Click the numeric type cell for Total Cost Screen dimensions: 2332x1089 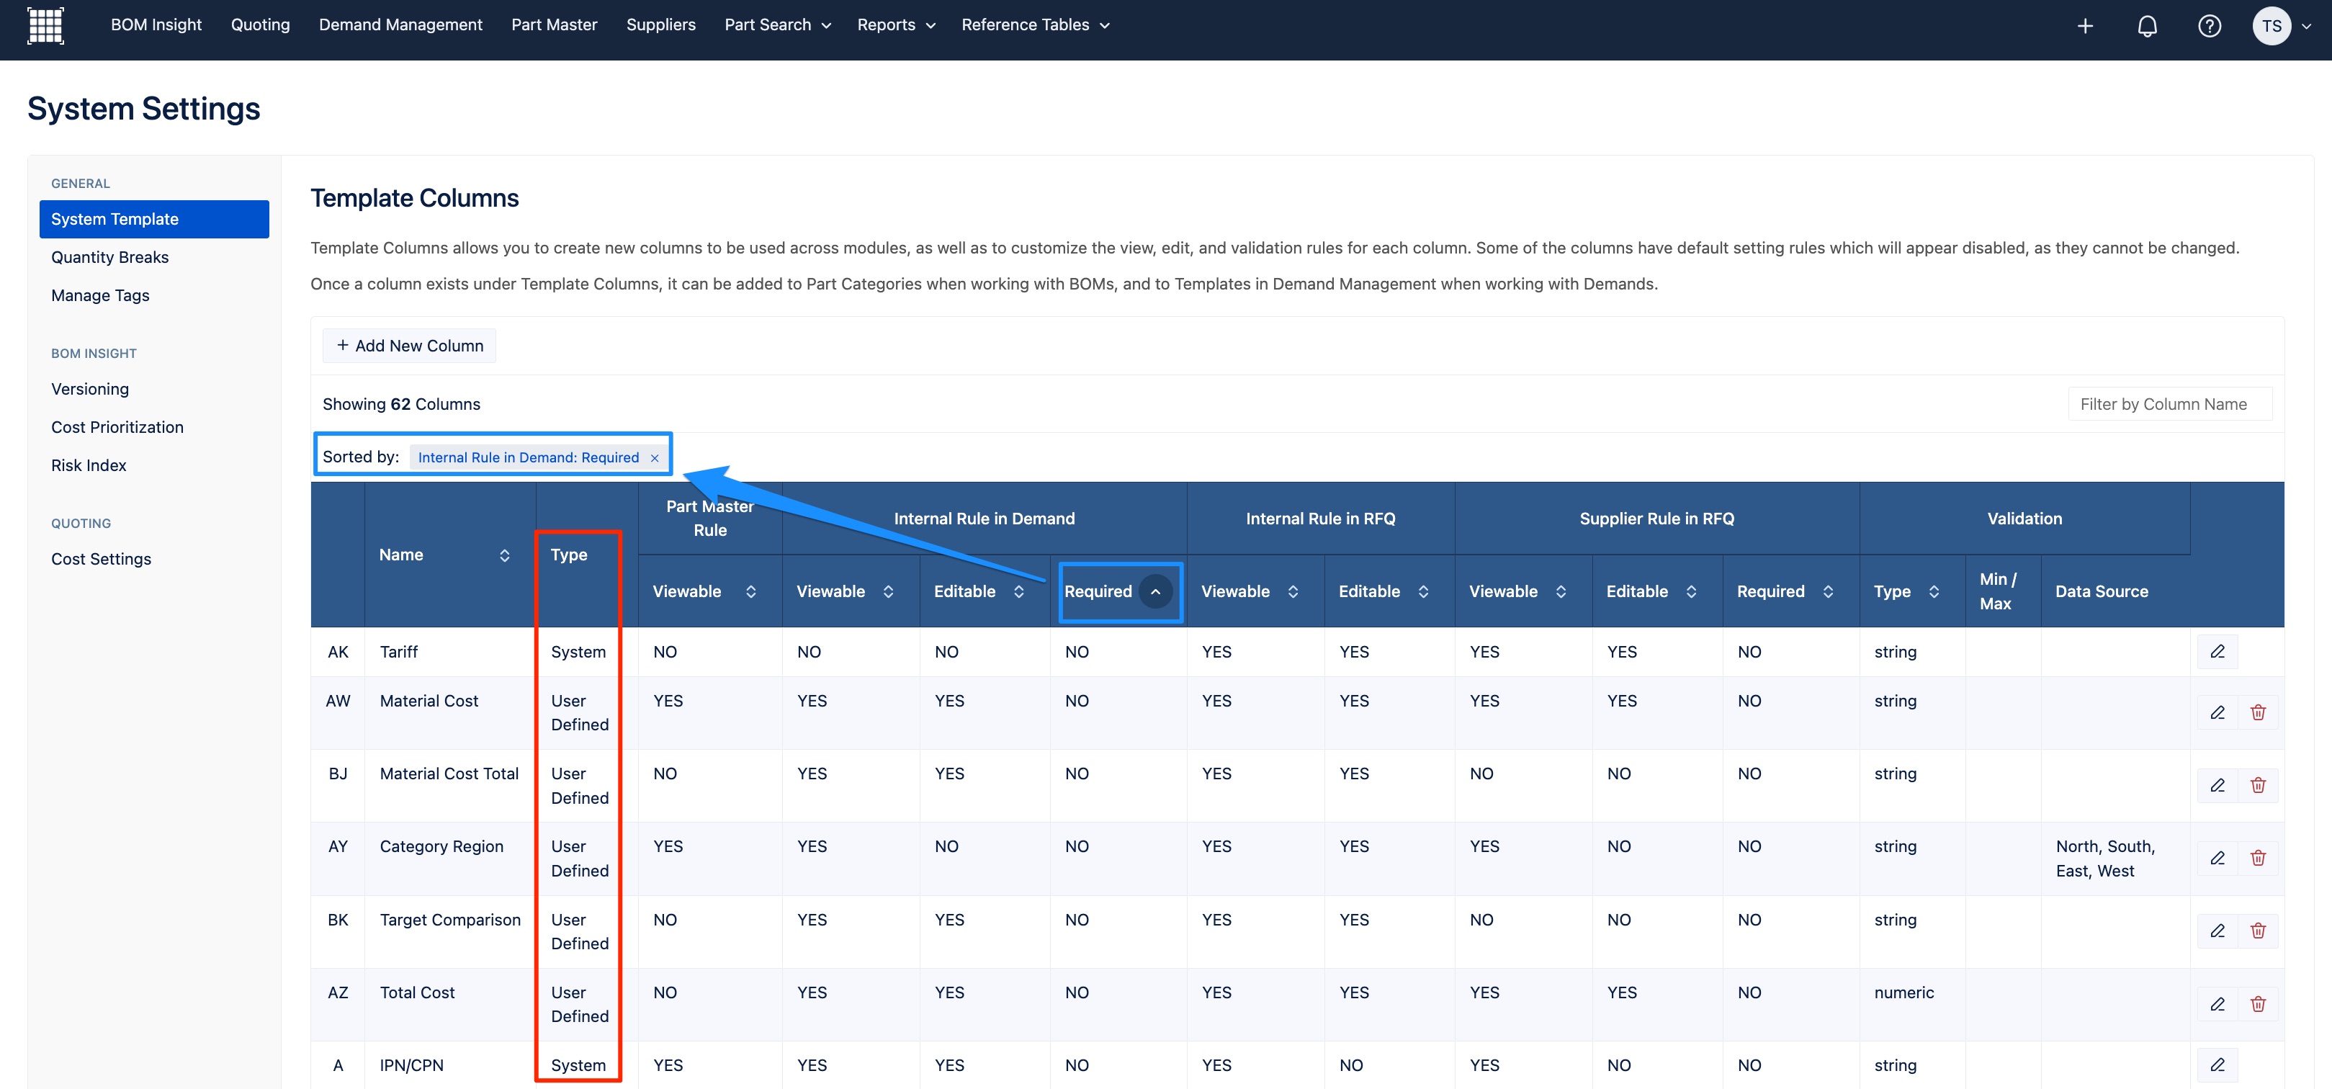1903,993
